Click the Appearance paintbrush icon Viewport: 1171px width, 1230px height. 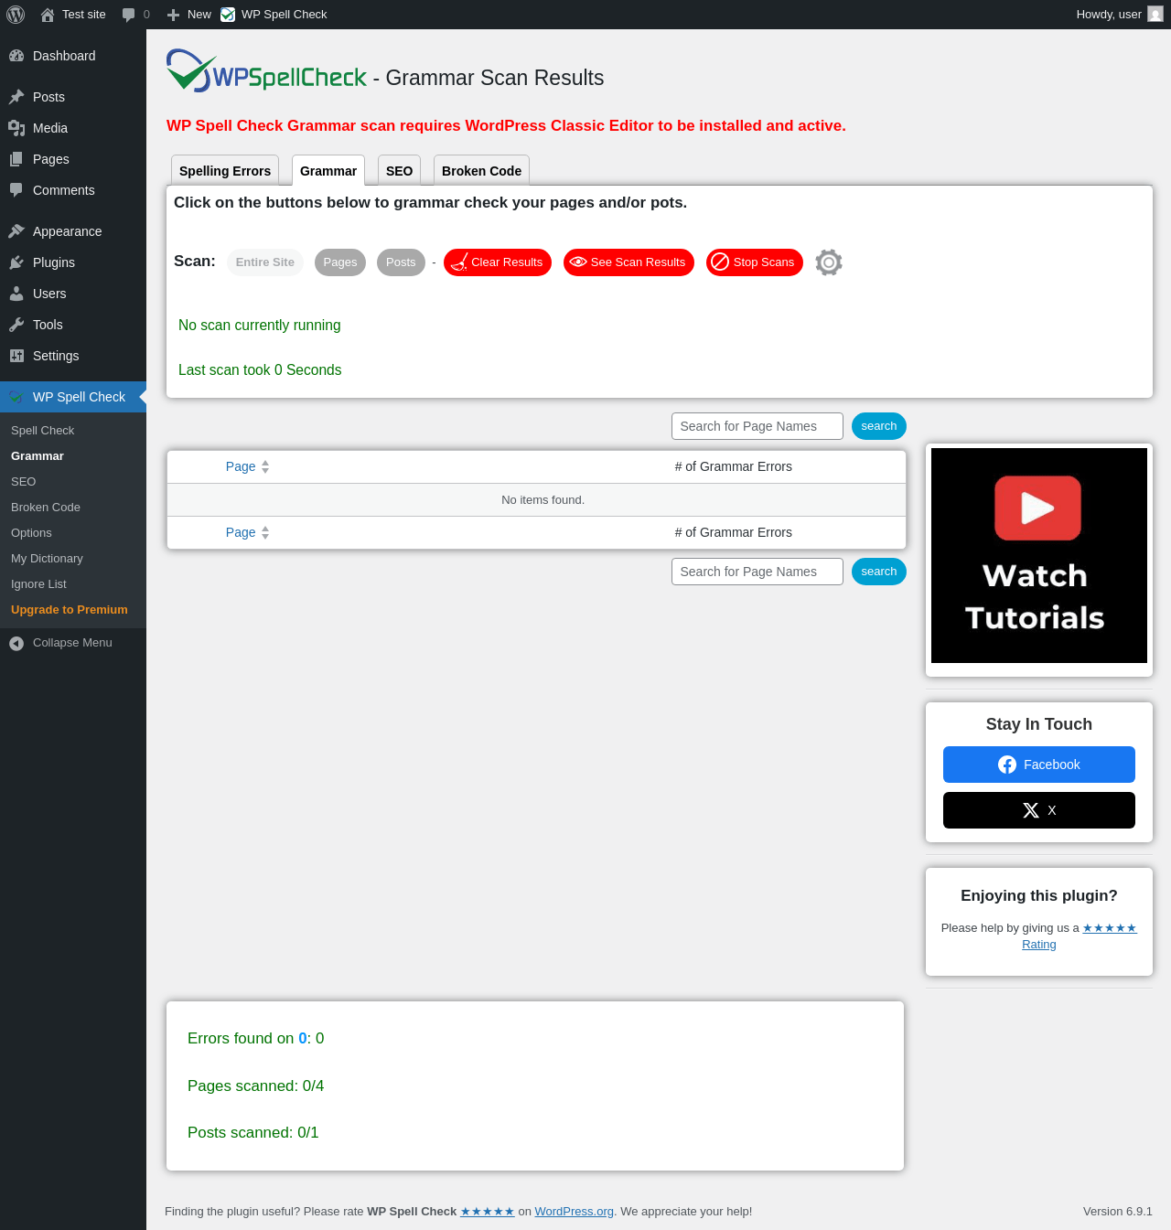click(16, 231)
